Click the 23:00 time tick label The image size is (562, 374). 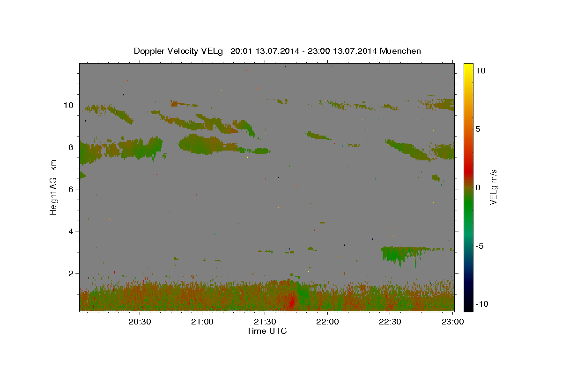pyautogui.click(x=452, y=322)
